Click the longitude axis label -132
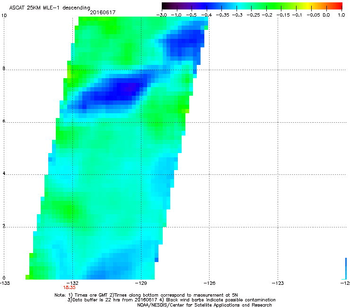350x308 pixels. tap(73, 283)
